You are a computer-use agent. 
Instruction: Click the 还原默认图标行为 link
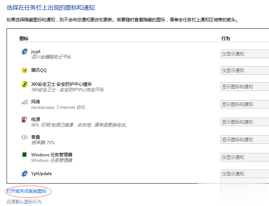click(24, 202)
